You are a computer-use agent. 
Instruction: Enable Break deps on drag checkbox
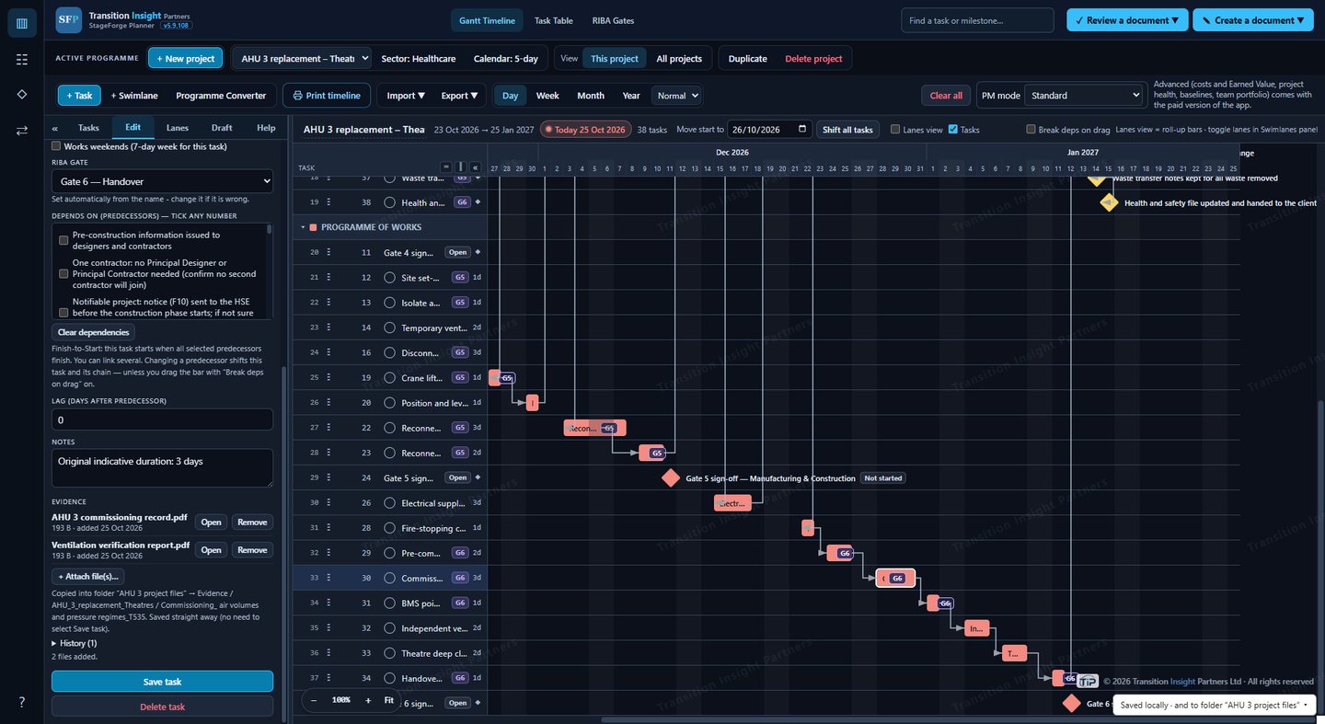tap(1031, 130)
